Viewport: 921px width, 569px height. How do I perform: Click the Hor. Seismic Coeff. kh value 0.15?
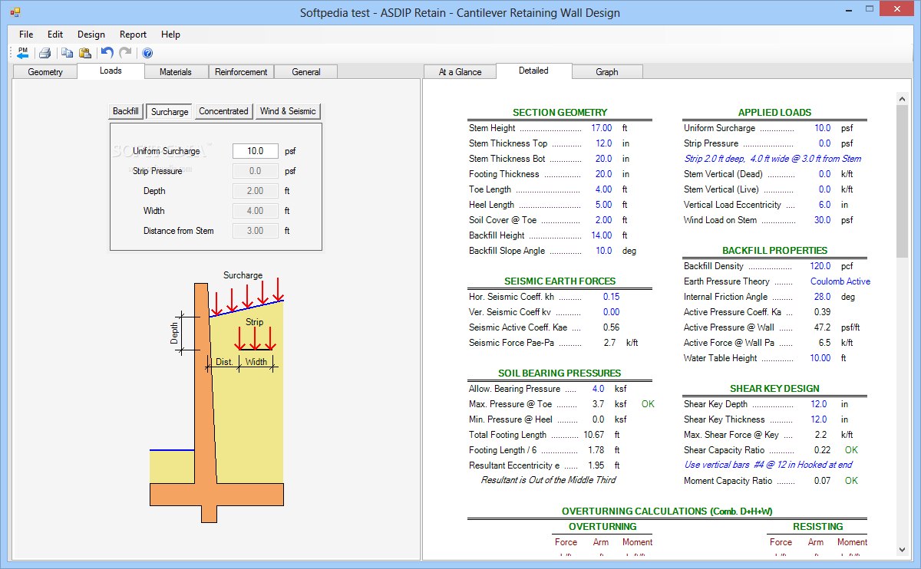pyautogui.click(x=611, y=297)
